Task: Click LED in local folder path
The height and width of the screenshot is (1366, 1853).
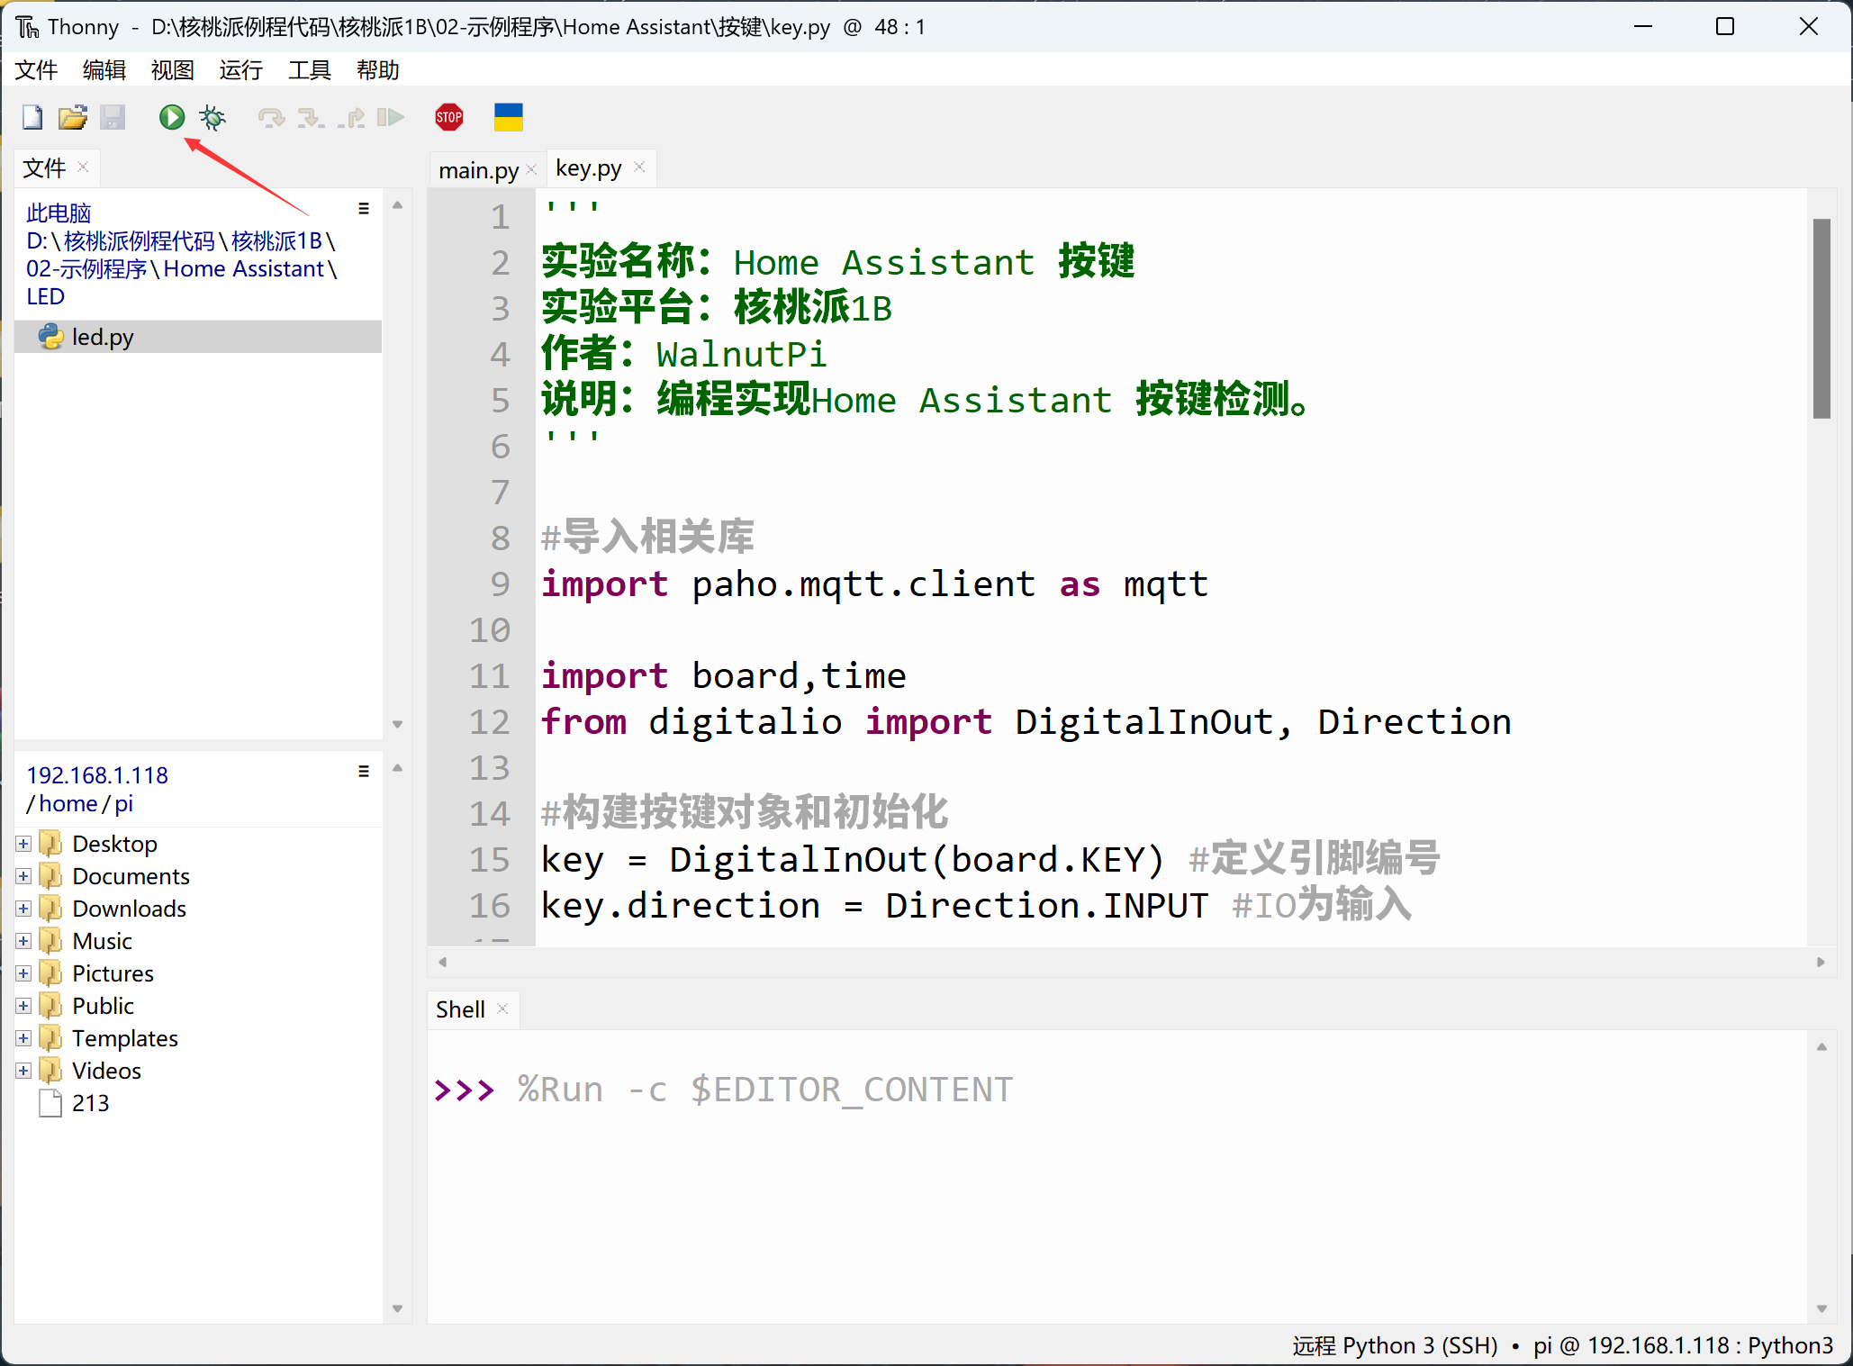Action: click(x=45, y=297)
